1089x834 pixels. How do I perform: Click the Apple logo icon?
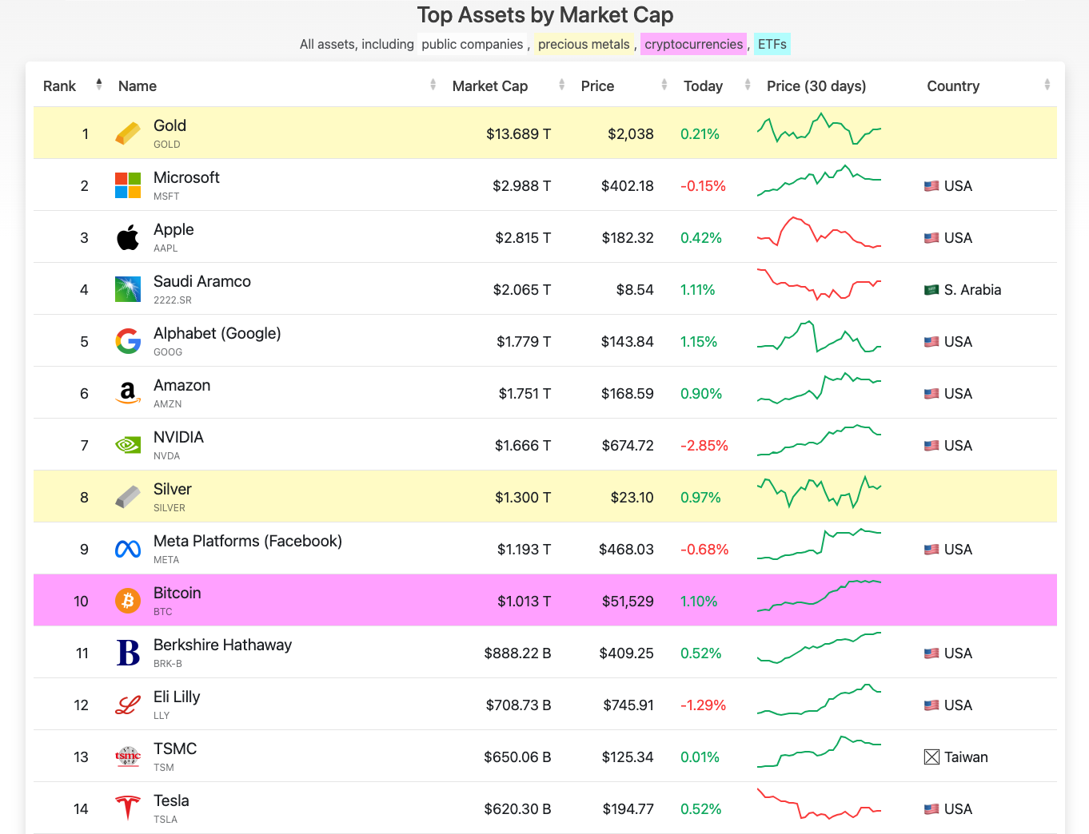128,237
